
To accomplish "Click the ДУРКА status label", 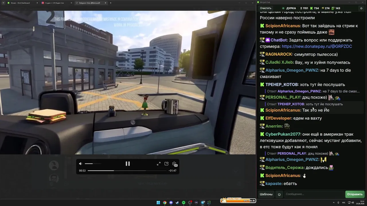I will point(291,8).
